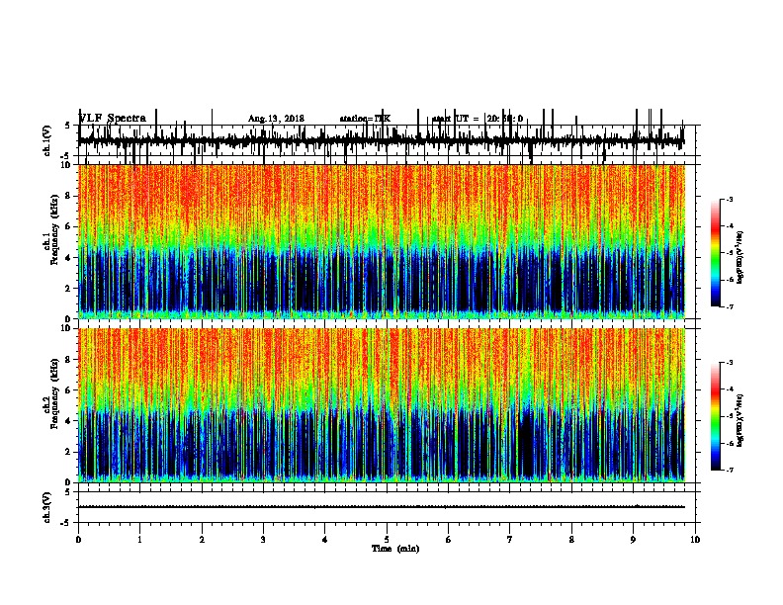Click the x-axis tick label "0"
This screenshot has height=605, width=783.
[x=78, y=540]
